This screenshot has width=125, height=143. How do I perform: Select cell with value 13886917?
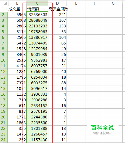tap(37, 37)
